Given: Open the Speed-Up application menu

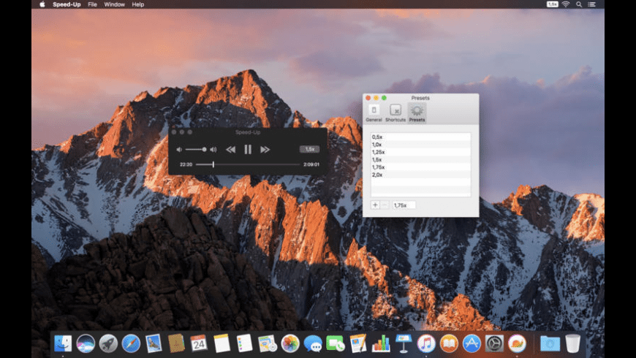Looking at the screenshot, I should tap(67, 4).
